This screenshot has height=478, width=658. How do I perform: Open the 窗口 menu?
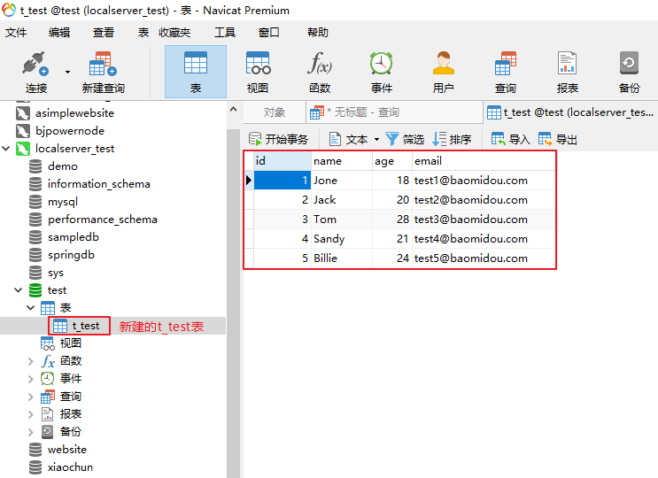[269, 32]
